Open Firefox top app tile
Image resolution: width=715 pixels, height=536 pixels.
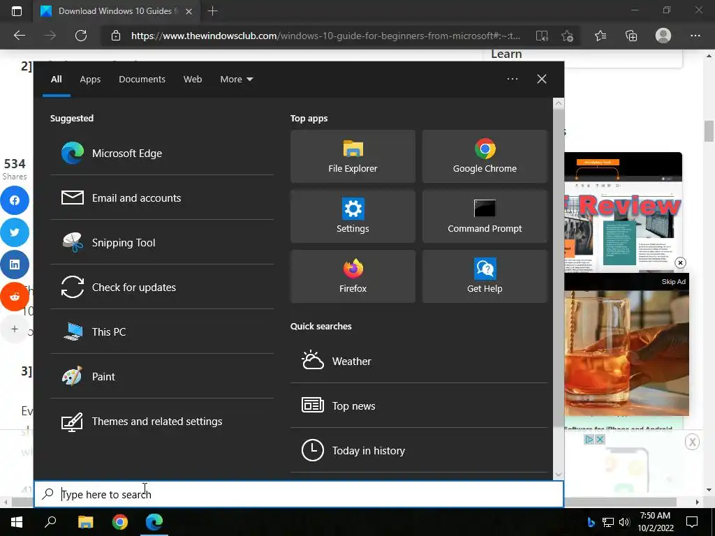[353, 276]
